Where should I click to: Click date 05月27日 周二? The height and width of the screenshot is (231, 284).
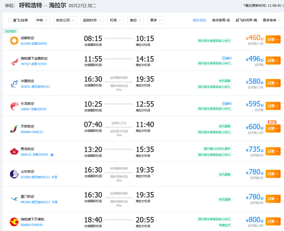pos(82,6)
